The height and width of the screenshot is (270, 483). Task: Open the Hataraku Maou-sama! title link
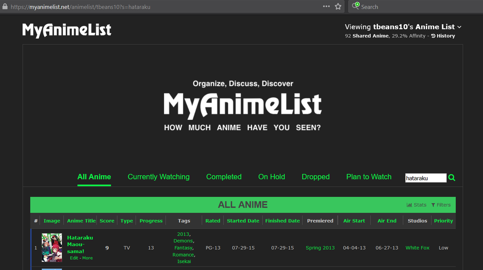80,244
